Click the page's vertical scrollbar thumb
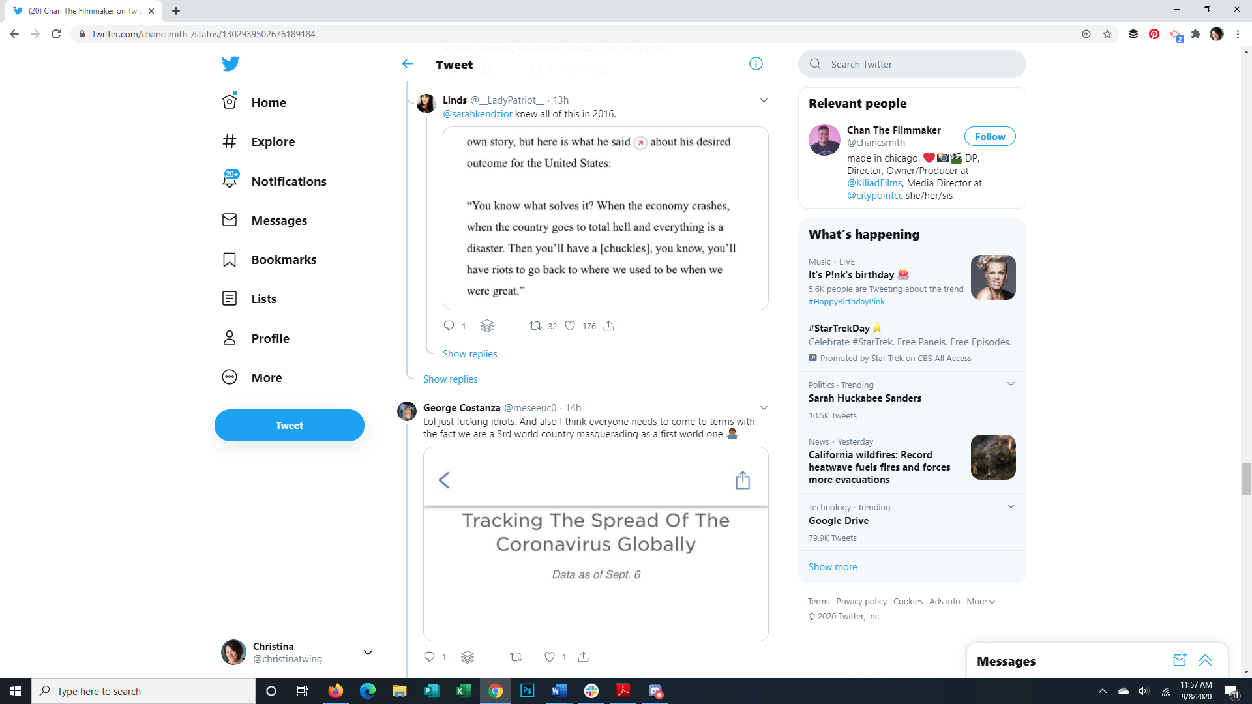The height and width of the screenshot is (704, 1252). 1246,479
